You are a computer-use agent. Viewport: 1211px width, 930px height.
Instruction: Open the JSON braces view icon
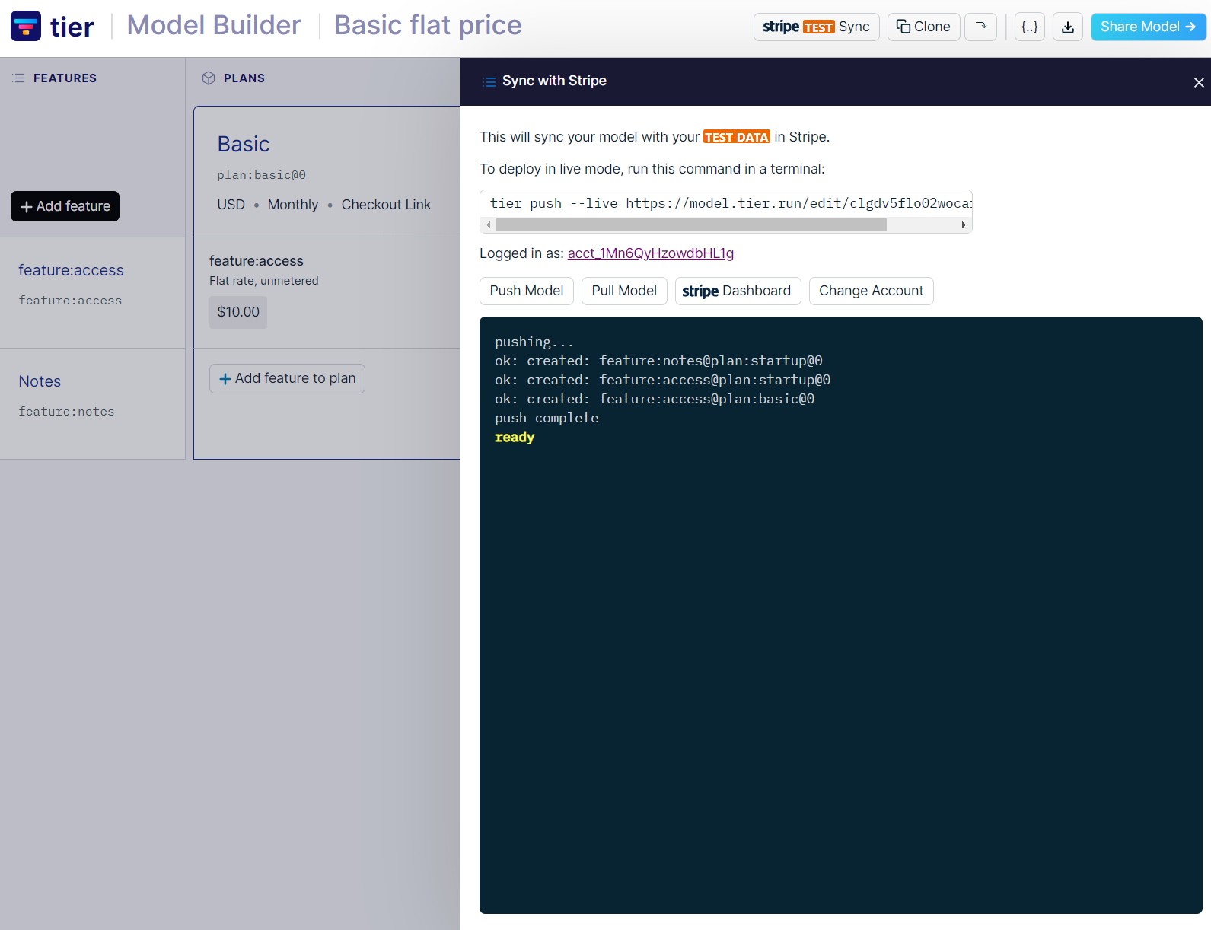pos(1029,27)
